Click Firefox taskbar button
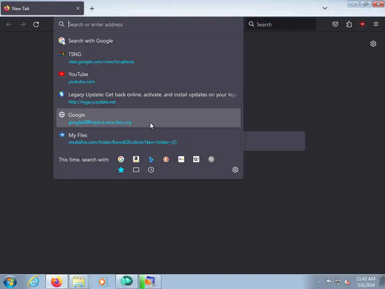 click(x=57, y=281)
